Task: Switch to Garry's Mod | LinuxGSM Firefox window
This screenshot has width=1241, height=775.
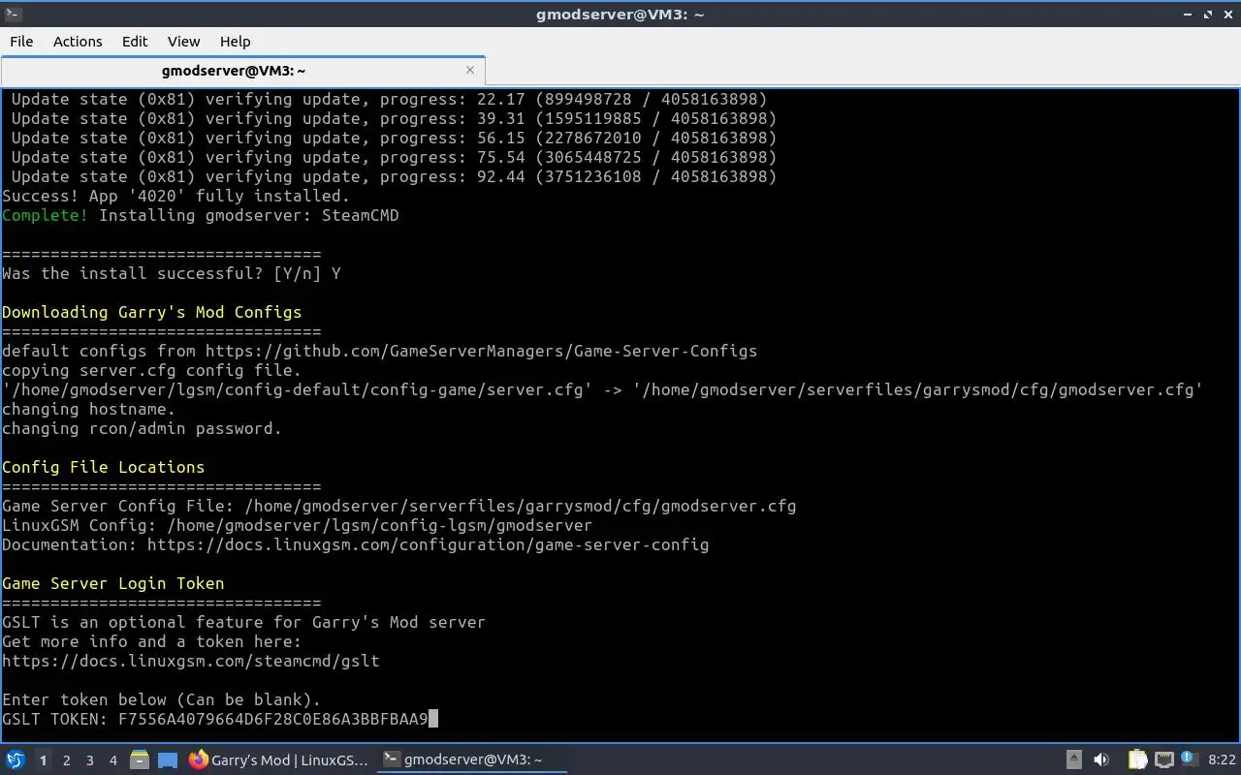Action: 279,760
